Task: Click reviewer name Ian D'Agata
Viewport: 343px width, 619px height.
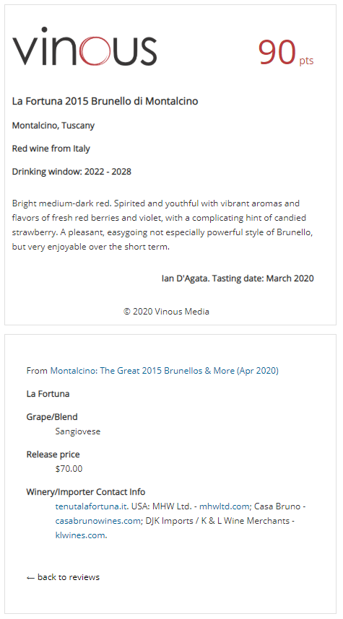Action: click(184, 278)
